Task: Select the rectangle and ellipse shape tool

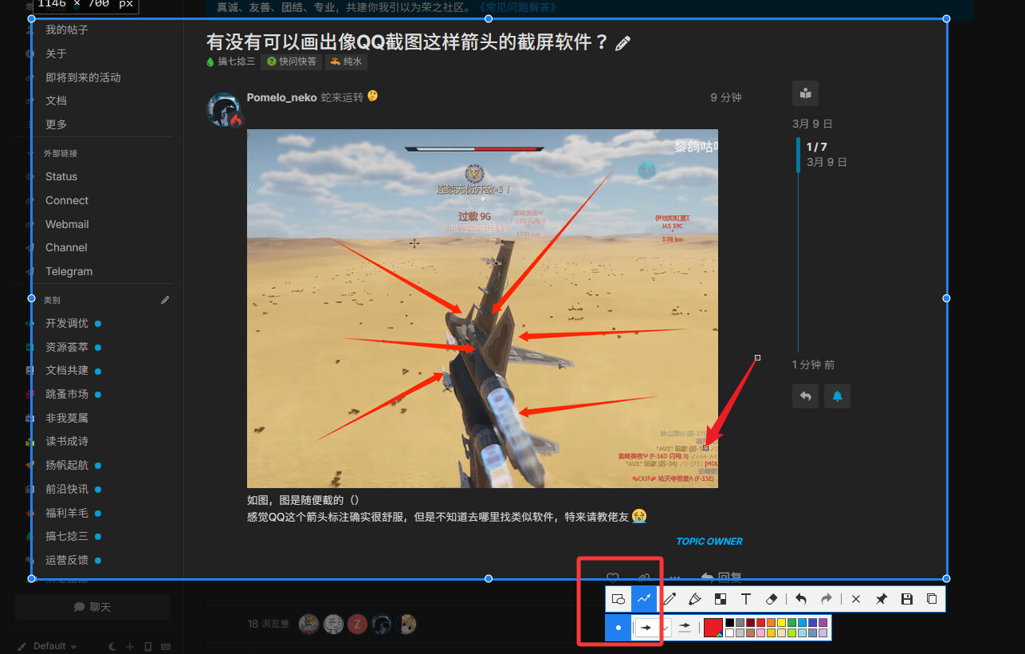Action: 618,599
